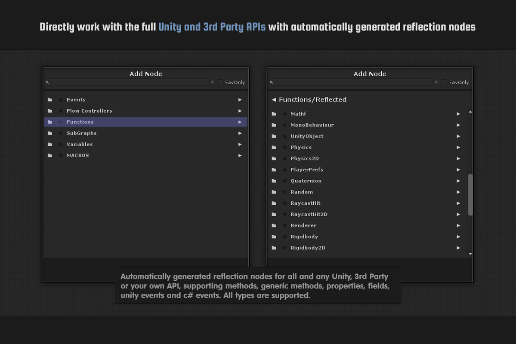Screen dimensions: 516x344
Task: Clear search in left Add Node panel
Action: click(x=212, y=82)
